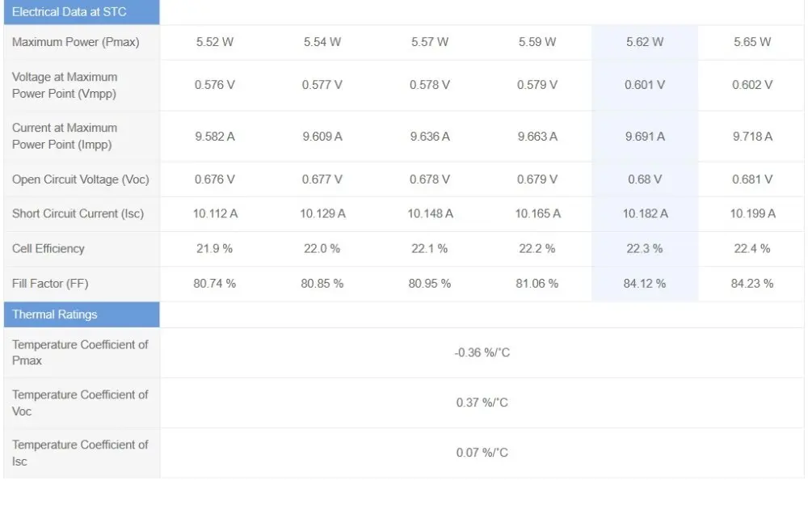Viewport: 808px width, 510px height.
Task: Click the 0.602 V Vmpp value
Action: [x=752, y=85]
